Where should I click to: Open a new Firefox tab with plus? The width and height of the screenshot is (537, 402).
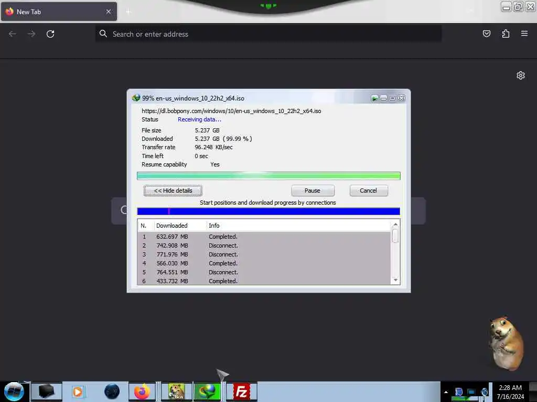pos(128,12)
